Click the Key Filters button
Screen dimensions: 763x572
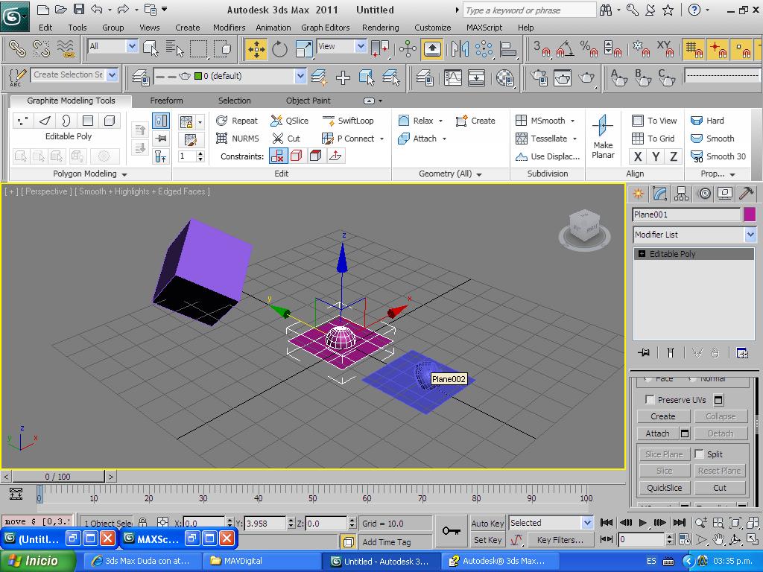[560, 540]
